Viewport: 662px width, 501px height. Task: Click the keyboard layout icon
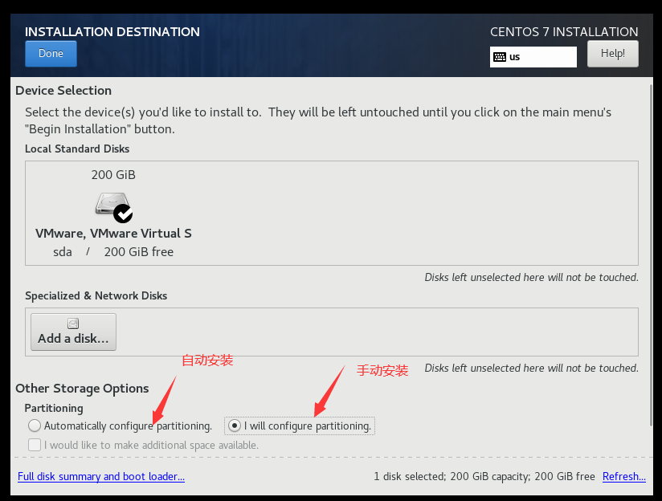(500, 57)
